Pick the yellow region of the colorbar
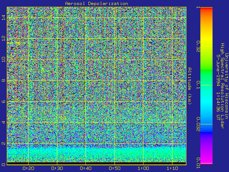Image resolution: width=229 pixels, height=172 pixels. point(206,38)
